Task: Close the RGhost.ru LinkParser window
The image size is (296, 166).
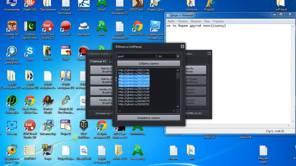Action: pos(182,47)
